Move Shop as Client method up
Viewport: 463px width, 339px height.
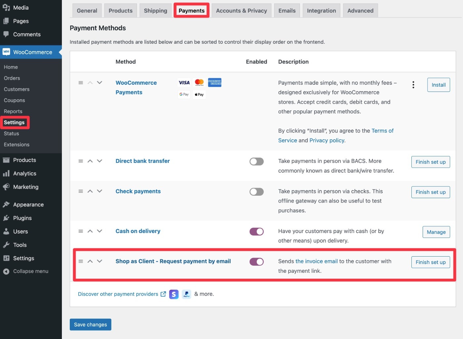pos(90,261)
